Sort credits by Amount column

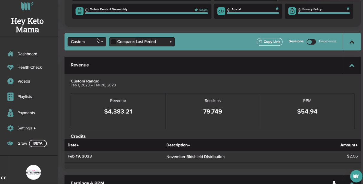tap(349, 145)
